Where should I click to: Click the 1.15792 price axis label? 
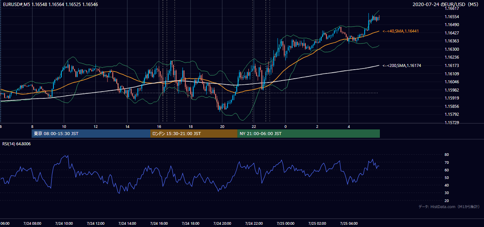click(452, 114)
